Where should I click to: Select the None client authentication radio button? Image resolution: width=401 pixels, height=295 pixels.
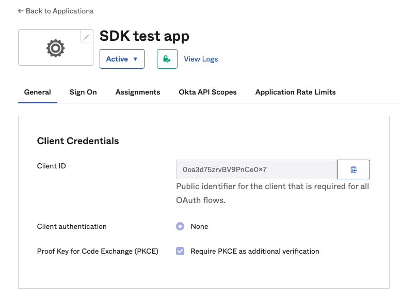(180, 226)
